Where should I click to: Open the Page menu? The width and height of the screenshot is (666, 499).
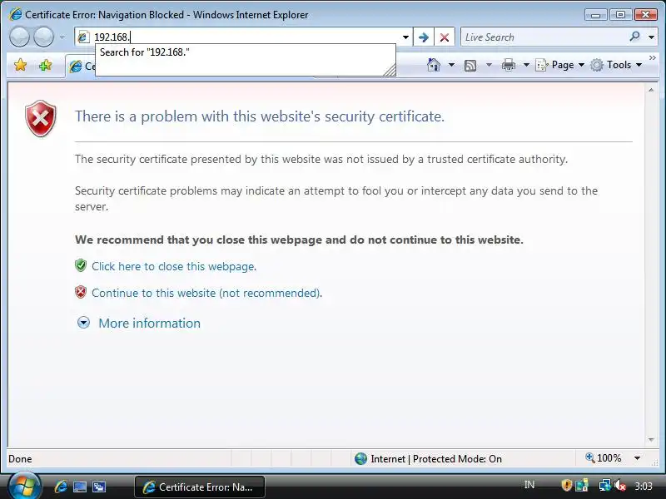559,65
